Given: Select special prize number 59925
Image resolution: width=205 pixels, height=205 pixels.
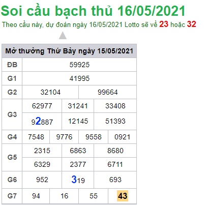Looking at the screenshot, I should 79,65.
